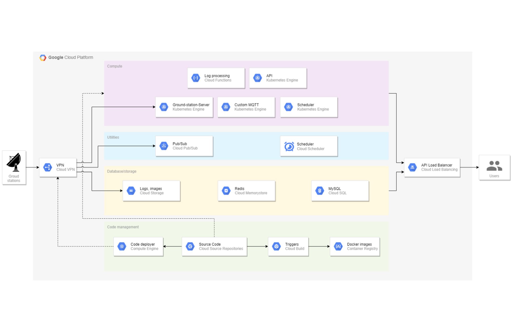
Task: Click the Ground-station-Server Kubernetes icon
Action: coord(164,107)
